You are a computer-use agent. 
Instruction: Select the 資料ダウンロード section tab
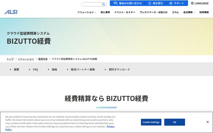(x=119, y=69)
